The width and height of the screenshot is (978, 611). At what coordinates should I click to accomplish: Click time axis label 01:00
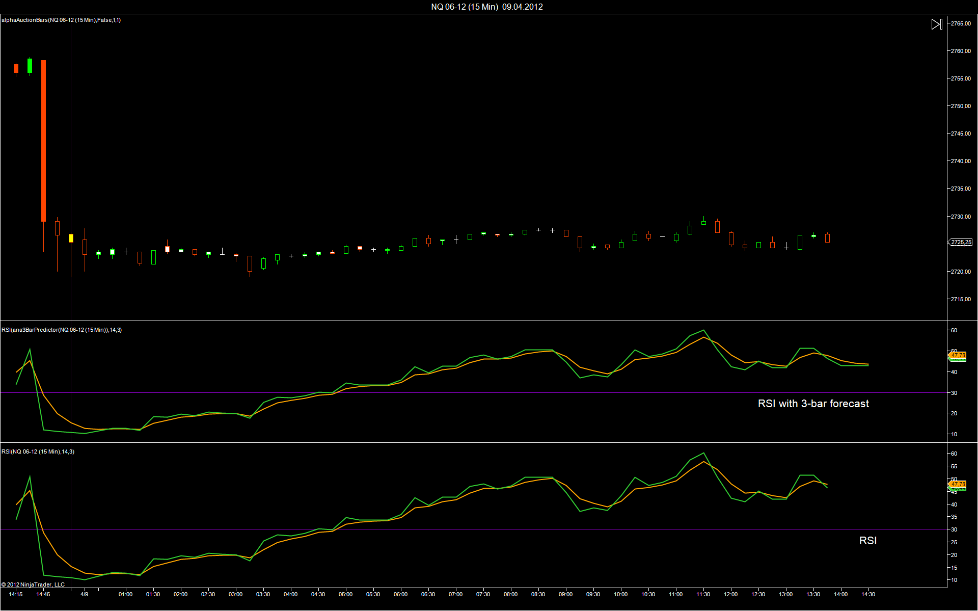[x=126, y=594]
